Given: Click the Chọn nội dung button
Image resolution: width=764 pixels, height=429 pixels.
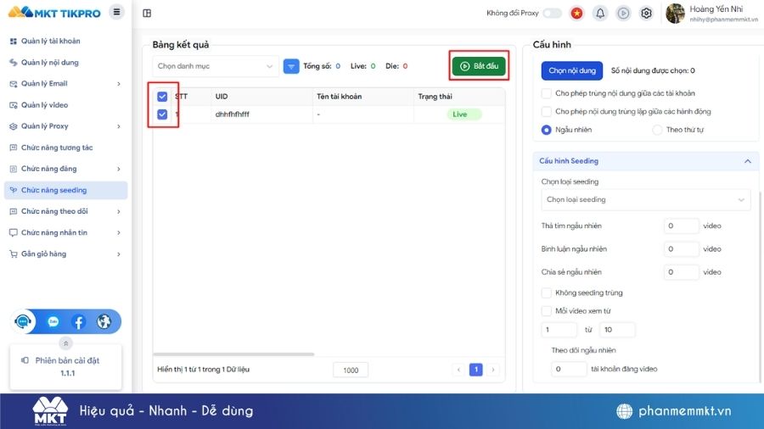Looking at the screenshot, I should 572,70.
